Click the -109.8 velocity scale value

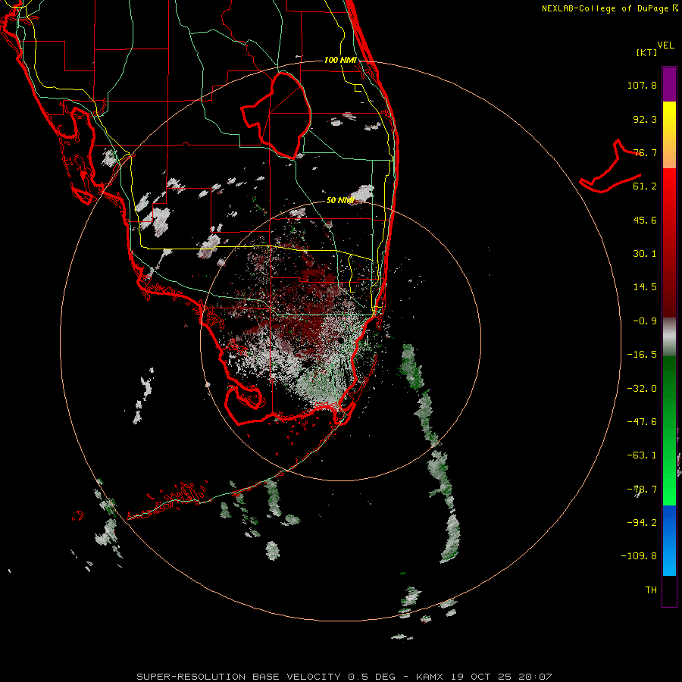640,556
